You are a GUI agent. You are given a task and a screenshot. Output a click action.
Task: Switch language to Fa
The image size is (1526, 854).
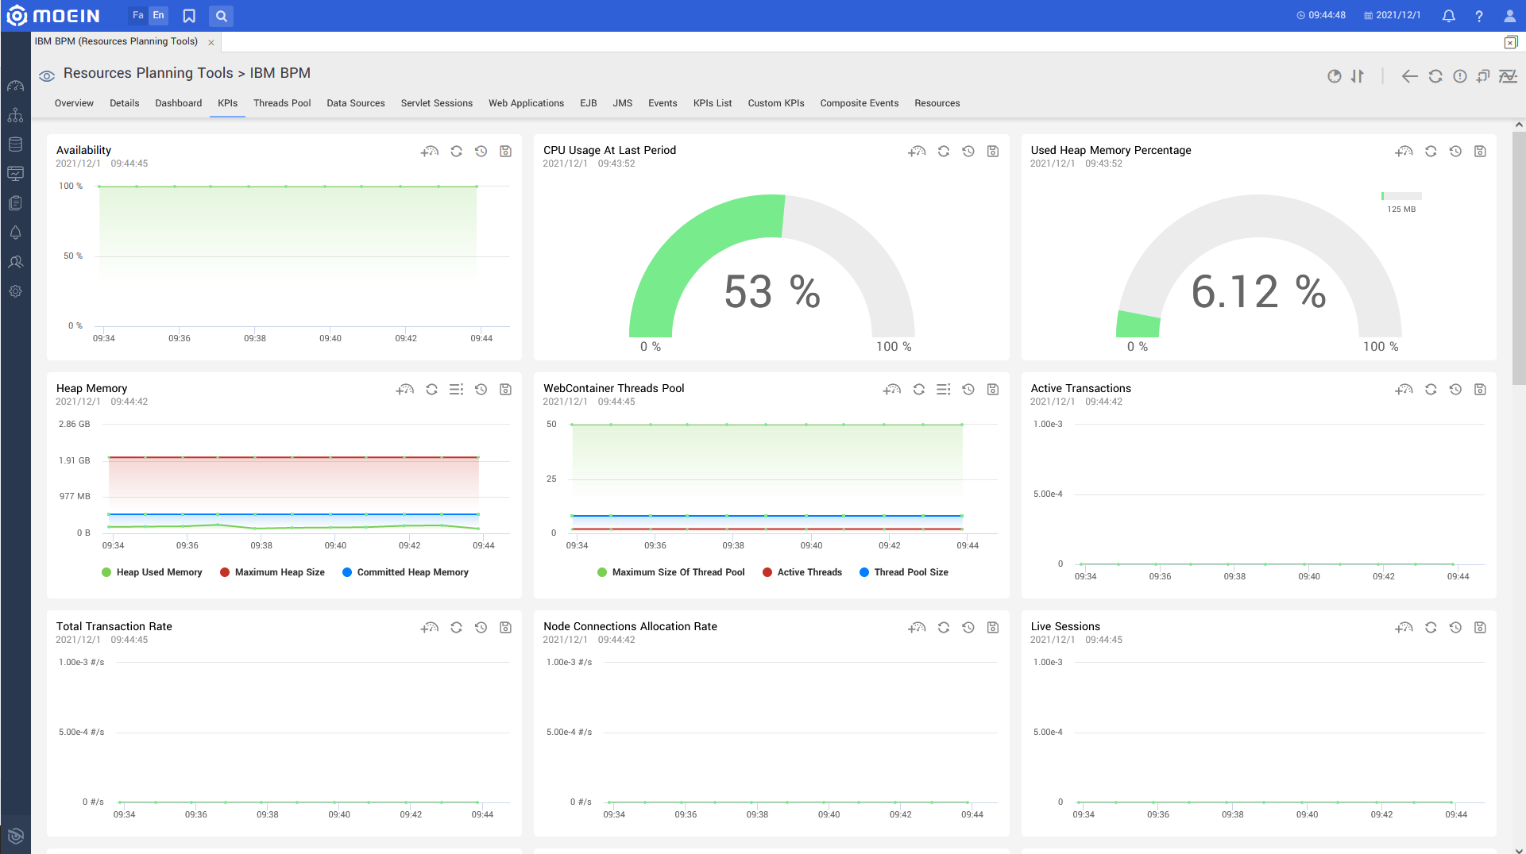point(138,15)
